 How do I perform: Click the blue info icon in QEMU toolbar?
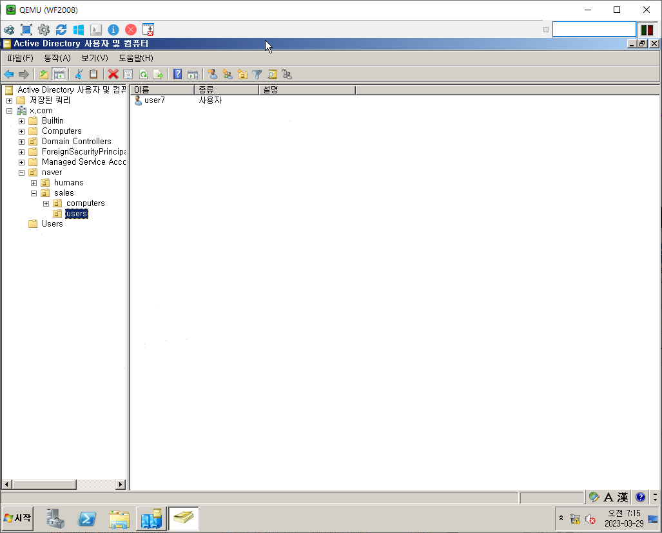click(x=113, y=30)
